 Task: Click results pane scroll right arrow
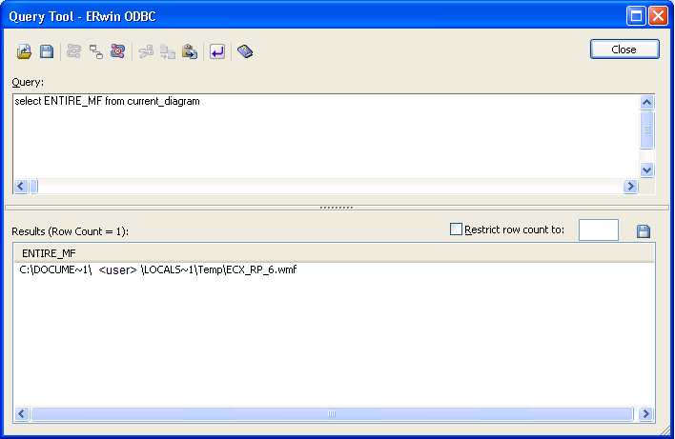645,413
